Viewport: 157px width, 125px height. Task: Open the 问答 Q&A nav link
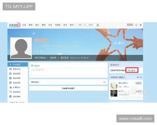tap(50, 25)
